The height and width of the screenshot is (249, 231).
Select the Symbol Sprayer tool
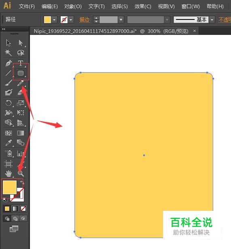(9, 153)
